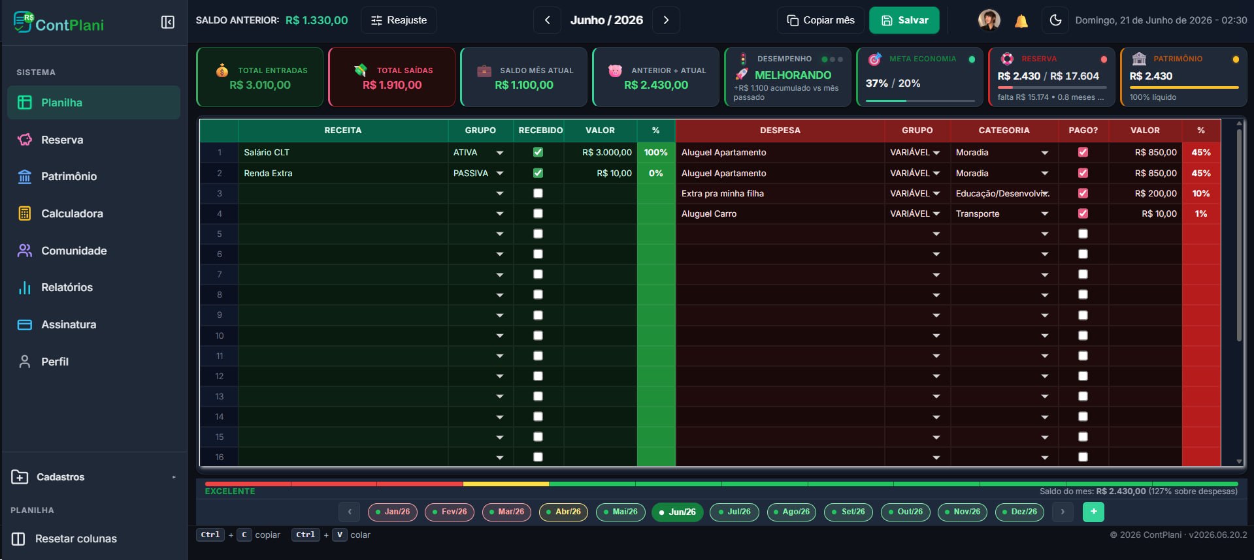Image resolution: width=1254 pixels, height=560 pixels.
Task: Click the lifebuoy icon in Reserva card
Action: tap(1007, 59)
